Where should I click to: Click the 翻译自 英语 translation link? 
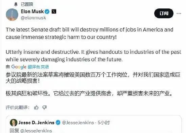coord(38,67)
